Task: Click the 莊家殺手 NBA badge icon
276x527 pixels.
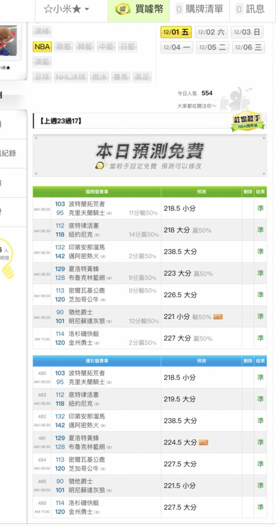Action: [248, 121]
